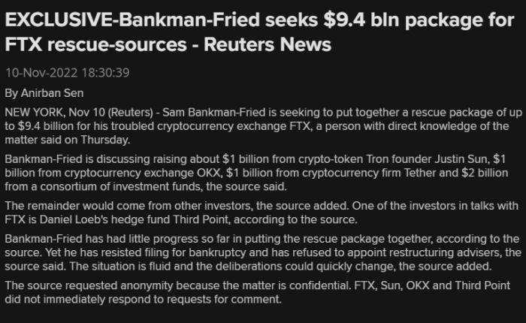Click "Third Point" in the third paragraph

(x=201, y=219)
